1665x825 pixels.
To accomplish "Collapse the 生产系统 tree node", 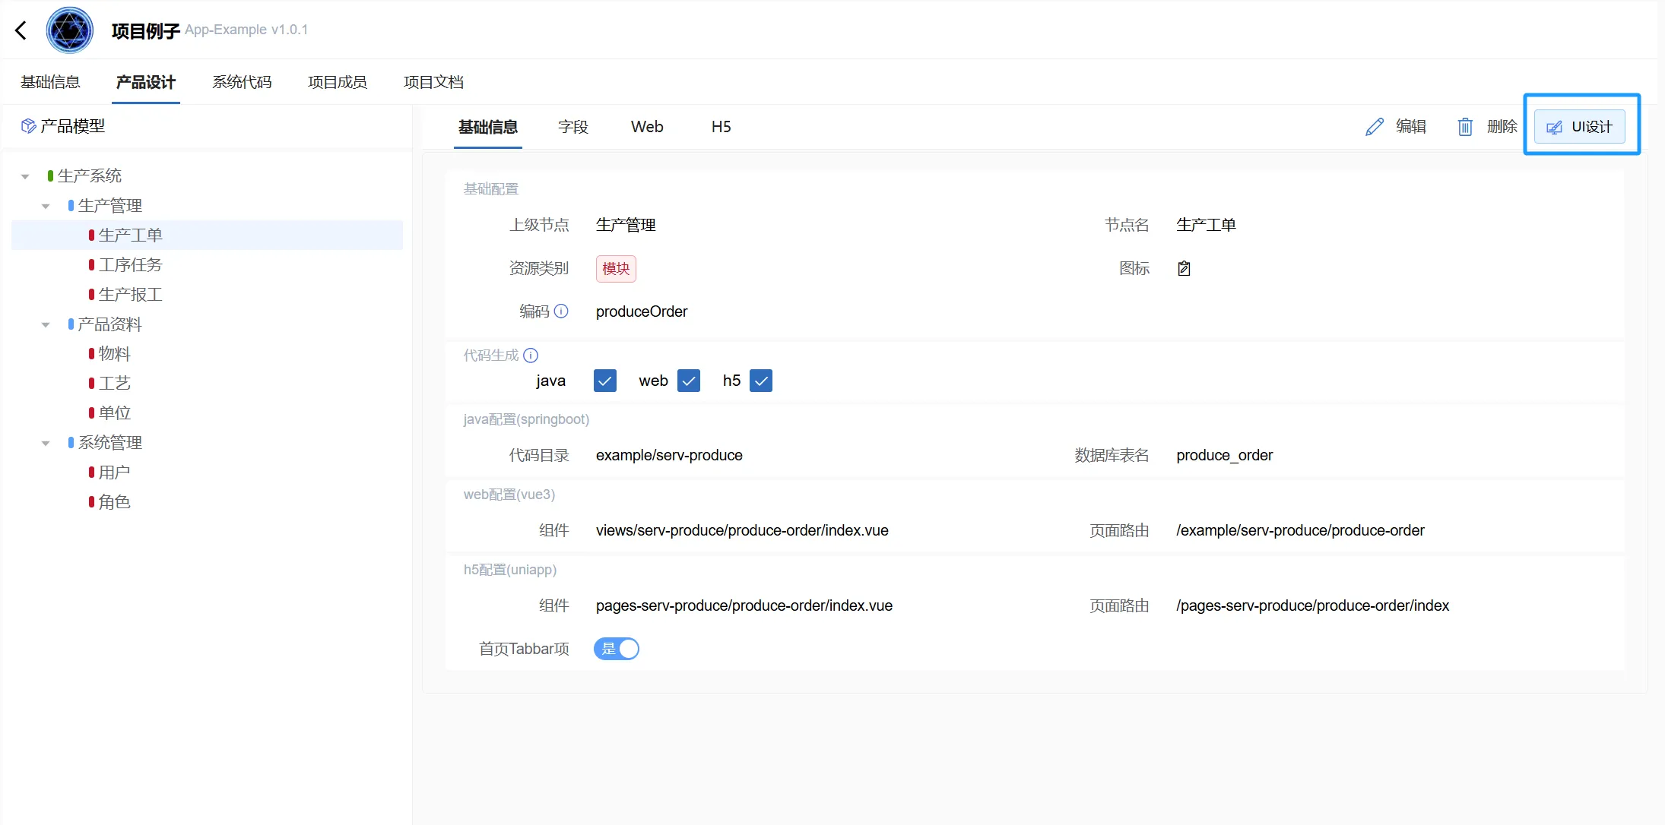I will pyautogui.click(x=25, y=176).
